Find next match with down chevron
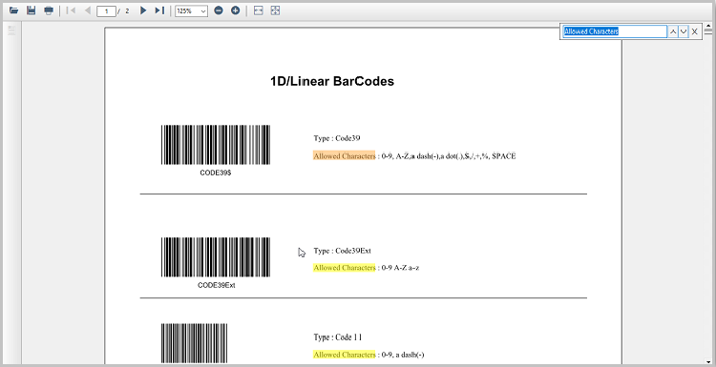This screenshot has height=367, width=716. pos(684,31)
